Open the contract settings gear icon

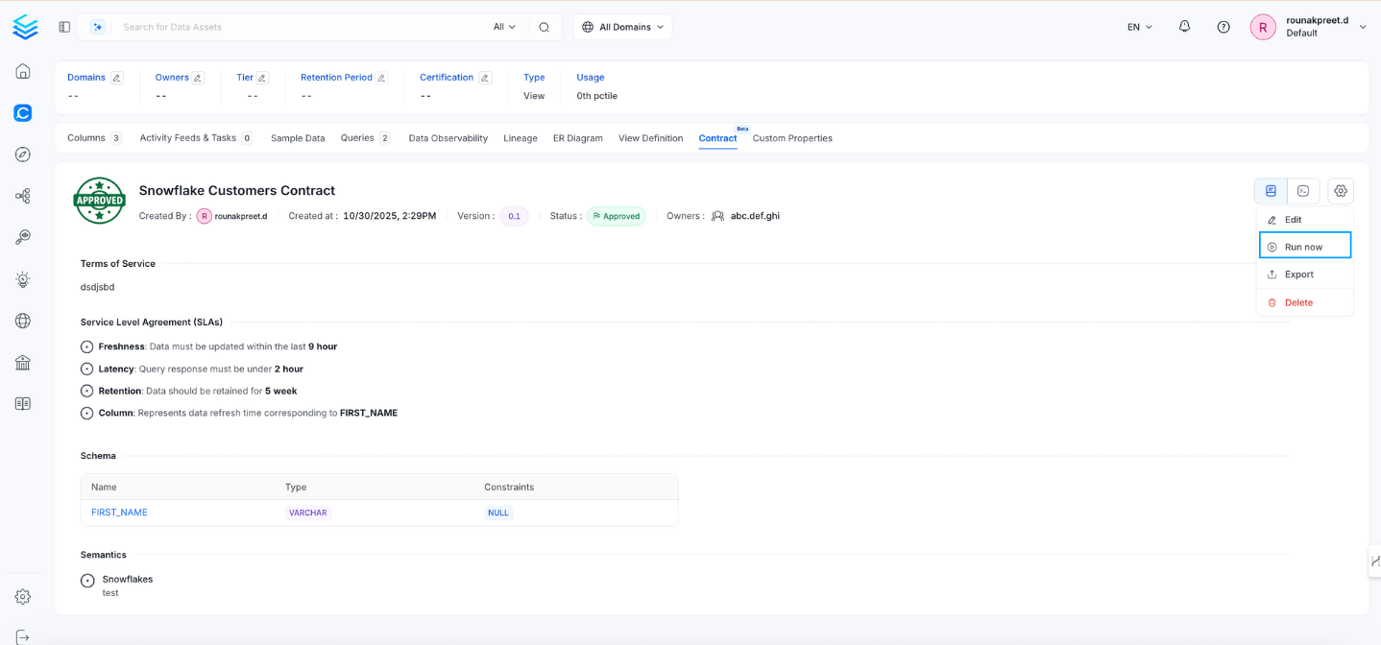pos(1341,190)
